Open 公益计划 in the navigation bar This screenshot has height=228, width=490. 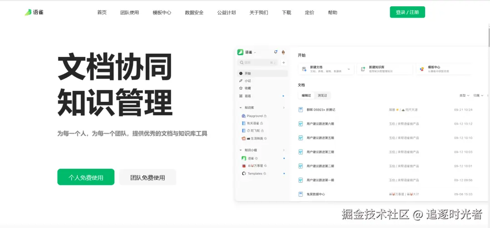[226, 13]
